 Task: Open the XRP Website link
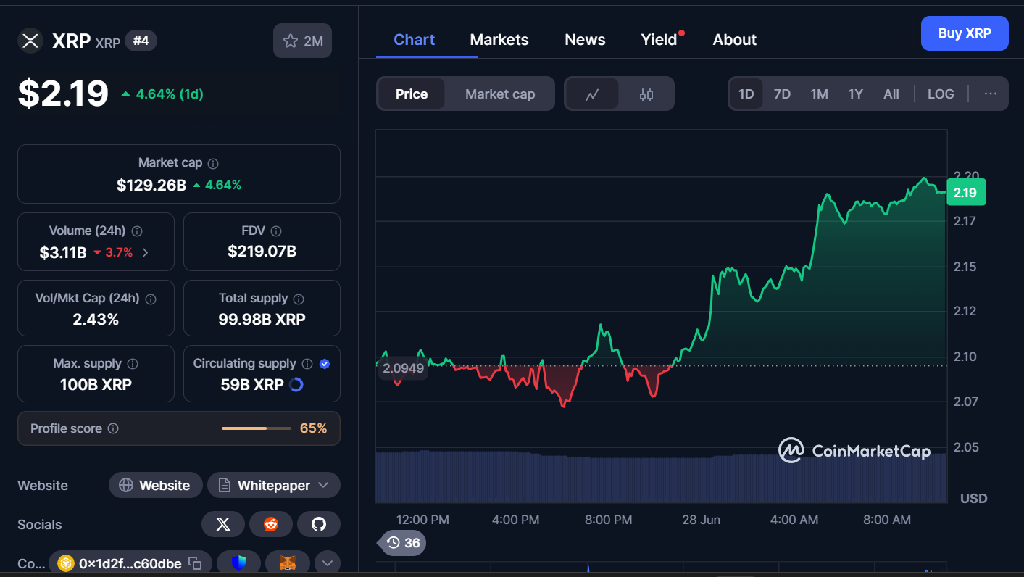(154, 485)
